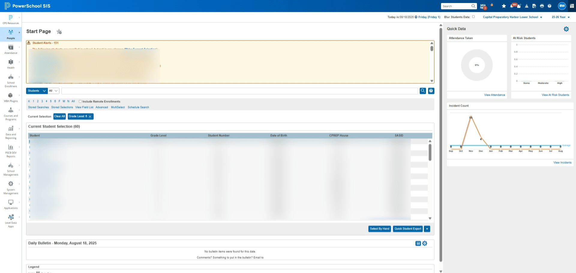Open Daily Bulletin settings gear
This screenshot has width=576, height=273.
pos(425,243)
